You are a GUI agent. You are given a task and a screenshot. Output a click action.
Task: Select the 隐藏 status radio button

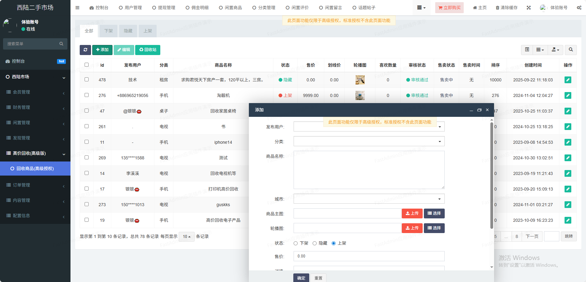(315, 243)
